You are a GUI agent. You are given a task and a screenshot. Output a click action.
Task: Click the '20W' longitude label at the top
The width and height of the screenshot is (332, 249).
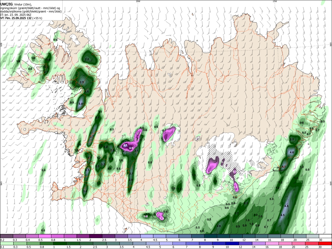(x=138, y=1)
